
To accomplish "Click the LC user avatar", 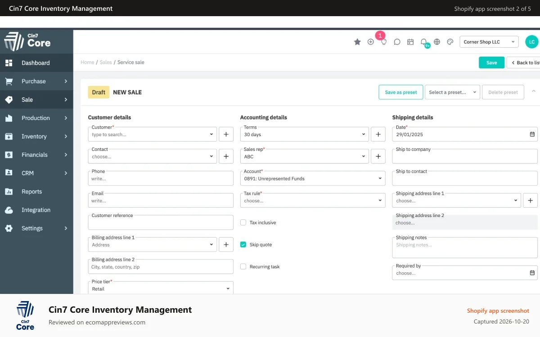I will tap(531, 42).
